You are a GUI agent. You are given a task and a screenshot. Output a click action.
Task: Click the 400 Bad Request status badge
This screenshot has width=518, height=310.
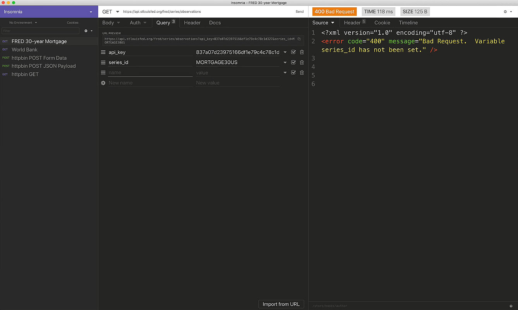coord(334,12)
